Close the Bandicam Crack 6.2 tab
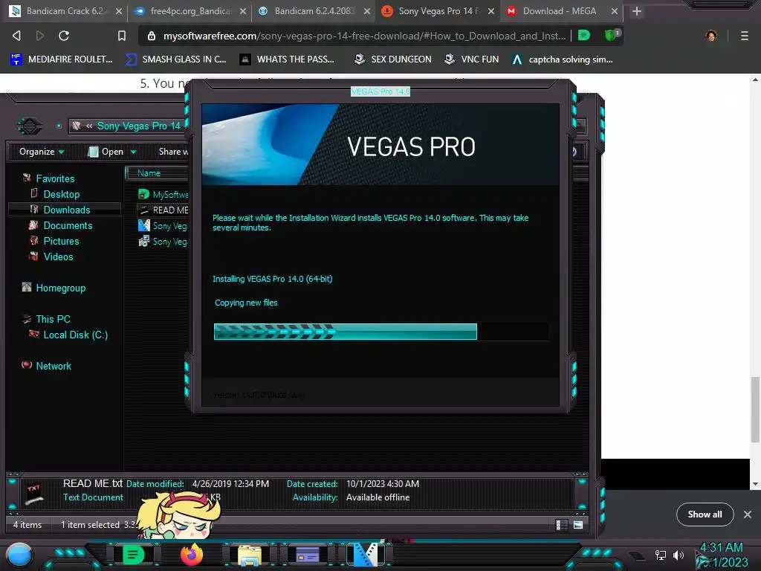Screen dimensions: 761x571 coord(118,11)
